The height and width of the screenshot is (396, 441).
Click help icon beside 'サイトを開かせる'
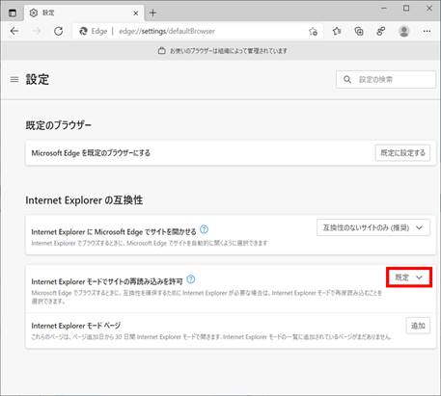204,229
